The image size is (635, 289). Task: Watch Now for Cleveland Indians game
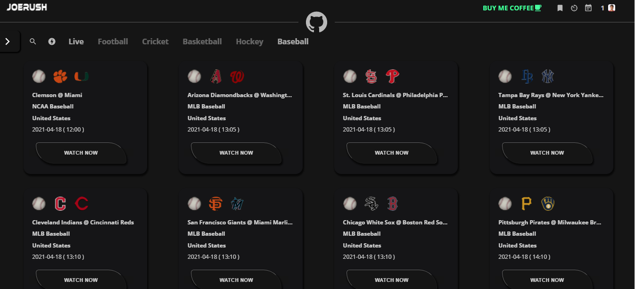point(81,280)
